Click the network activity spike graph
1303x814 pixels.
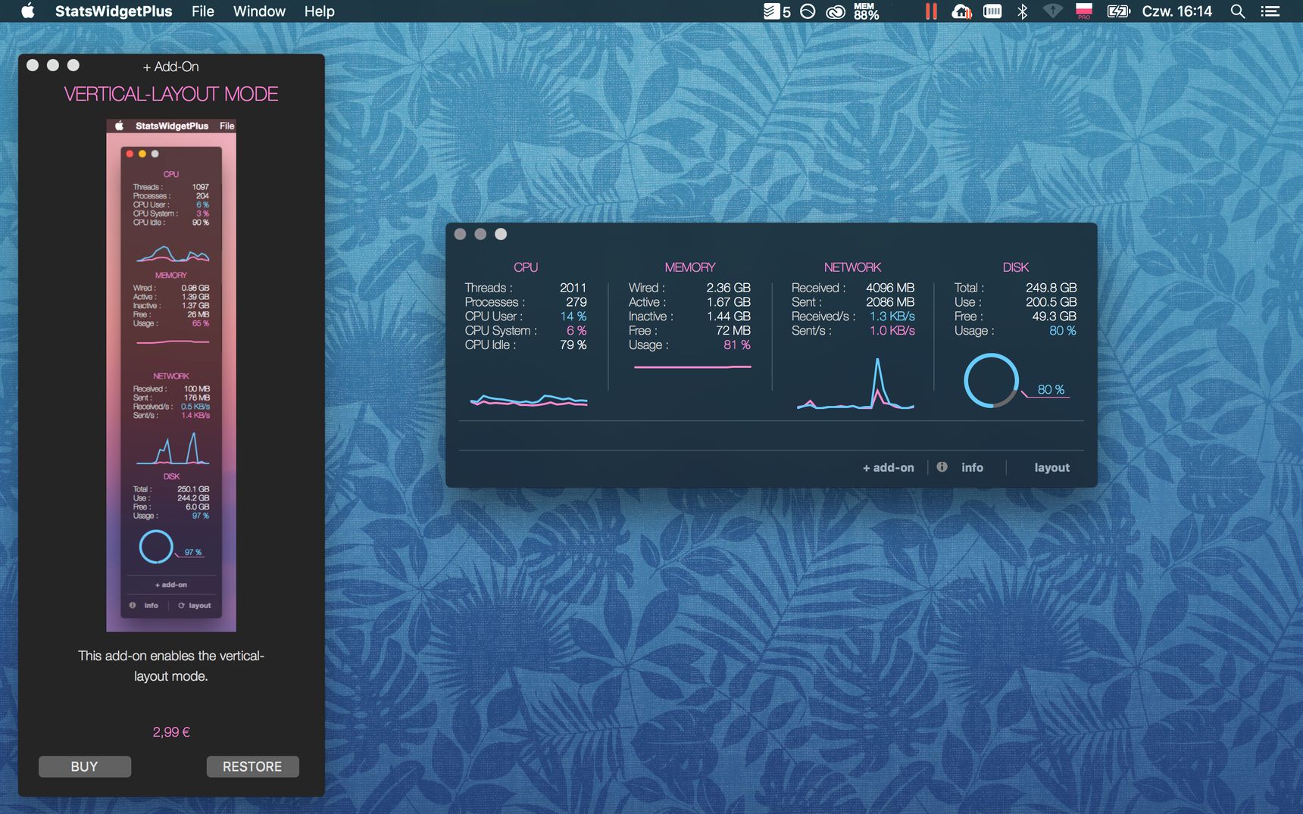tap(855, 384)
